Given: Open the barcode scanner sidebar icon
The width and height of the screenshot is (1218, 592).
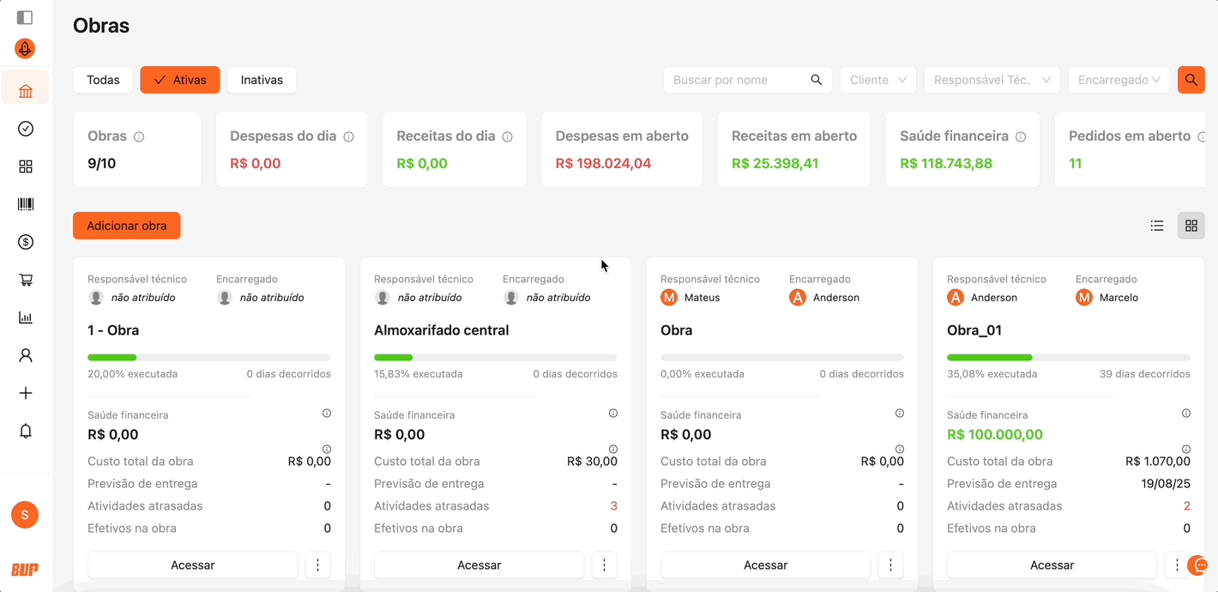Looking at the screenshot, I should [x=26, y=204].
